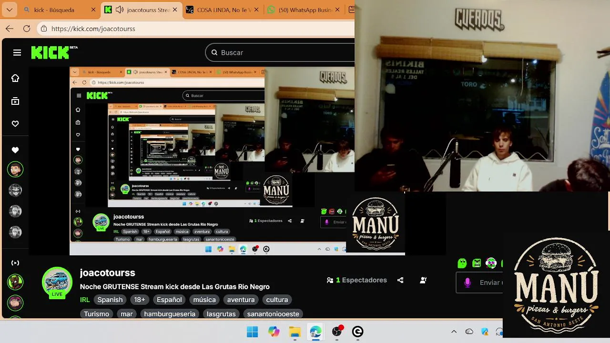
Task: Click the joacotourss LIVE avatar
Action: click(x=57, y=282)
